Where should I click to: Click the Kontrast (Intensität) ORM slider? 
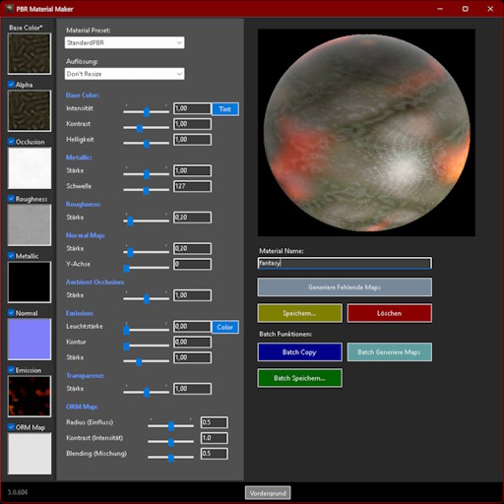171,441
